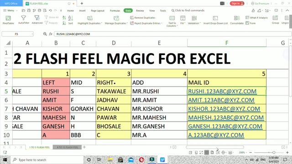Enable AutoFilter funnel icon
Viewport: 292px width, 164px height.
(x=23, y=18)
